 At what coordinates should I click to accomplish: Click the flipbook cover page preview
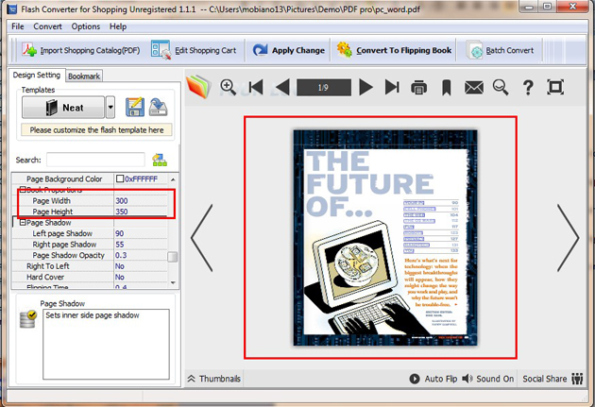(x=385, y=238)
